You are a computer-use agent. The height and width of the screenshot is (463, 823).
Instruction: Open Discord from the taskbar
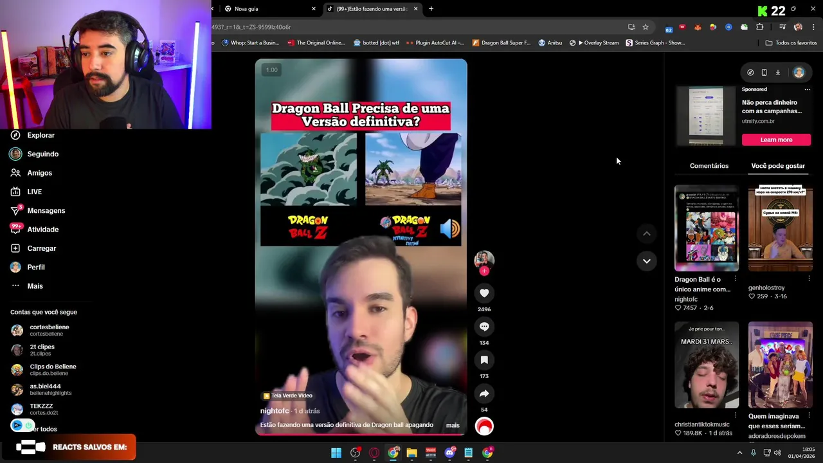pyautogui.click(x=449, y=453)
